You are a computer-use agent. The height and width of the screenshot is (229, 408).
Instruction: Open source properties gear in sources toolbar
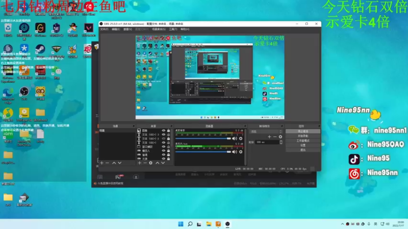pyautogui.click(x=150, y=163)
